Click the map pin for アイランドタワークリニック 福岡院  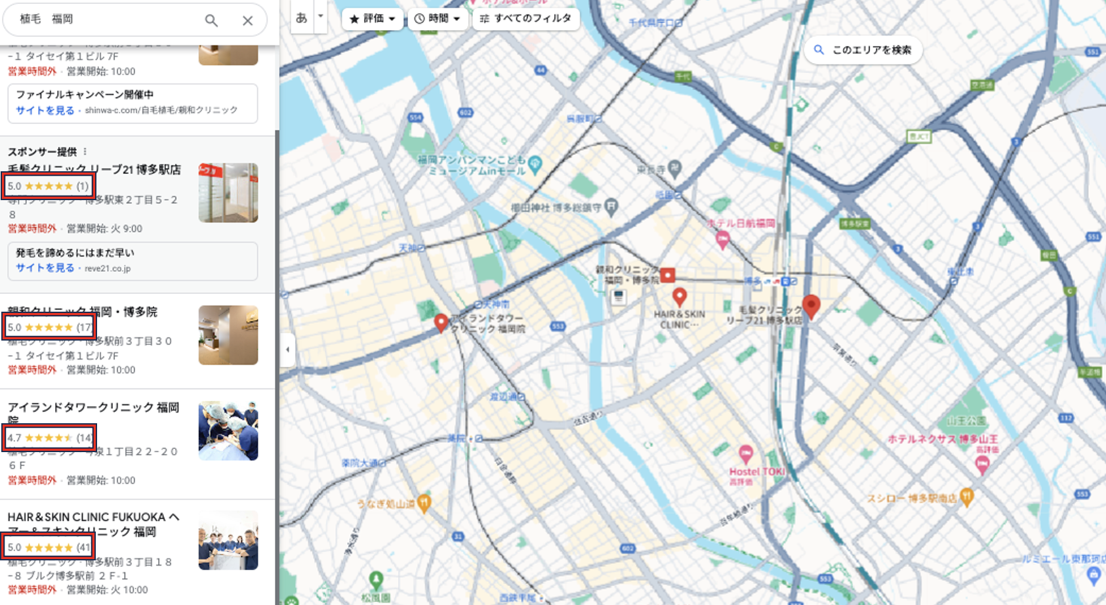pyautogui.click(x=441, y=322)
